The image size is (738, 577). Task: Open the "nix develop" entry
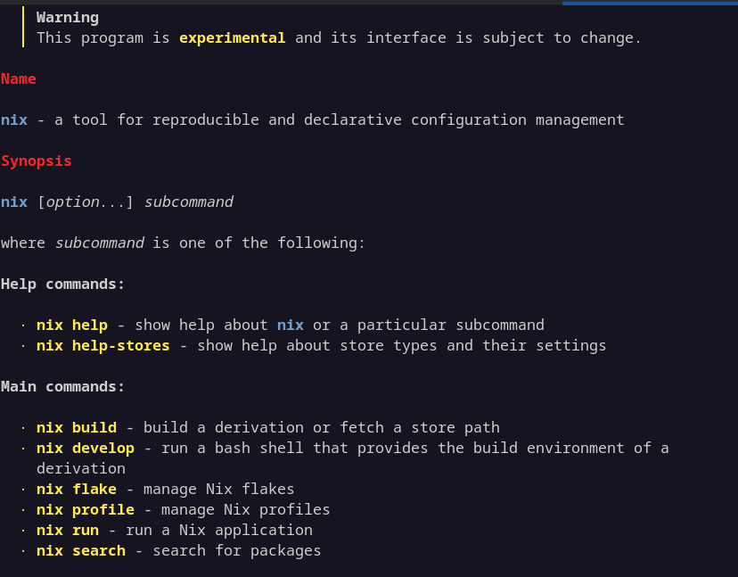(x=85, y=449)
